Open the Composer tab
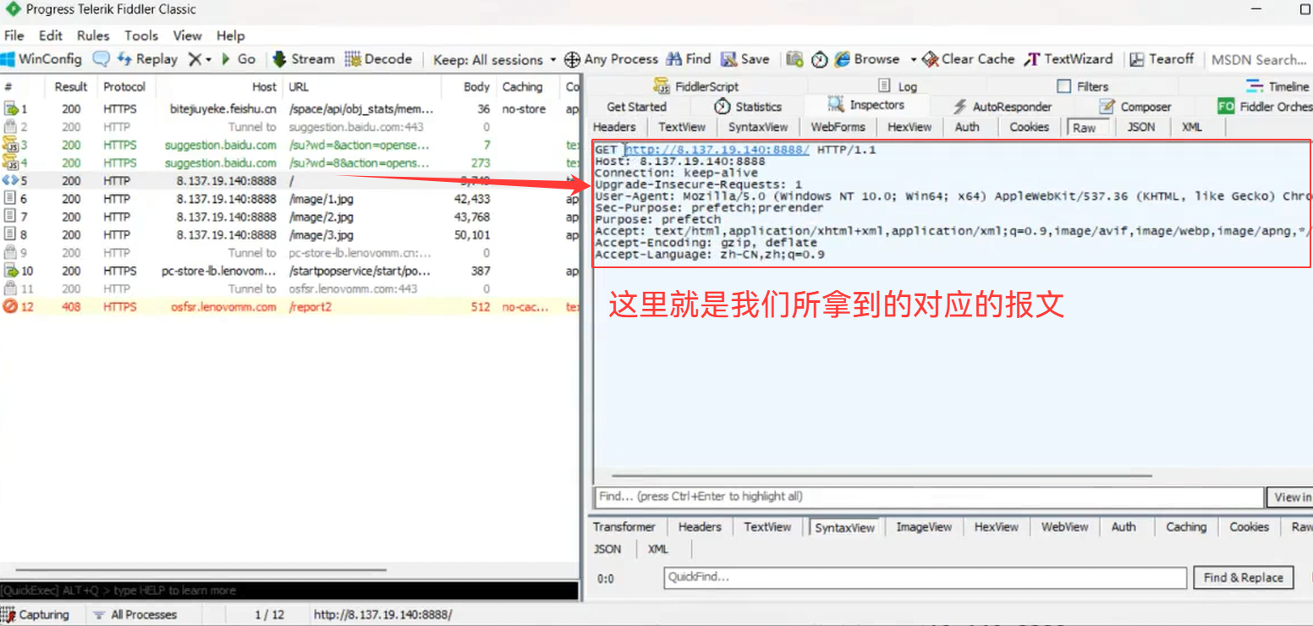Viewport: 1313px width, 626px height. (x=1135, y=107)
